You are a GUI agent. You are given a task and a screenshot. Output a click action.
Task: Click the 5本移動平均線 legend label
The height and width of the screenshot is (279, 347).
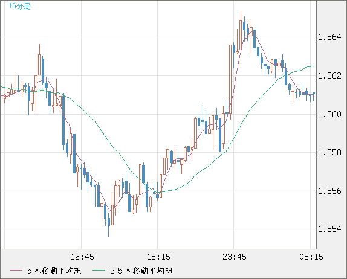pyautogui.click(x=54, y=271)
